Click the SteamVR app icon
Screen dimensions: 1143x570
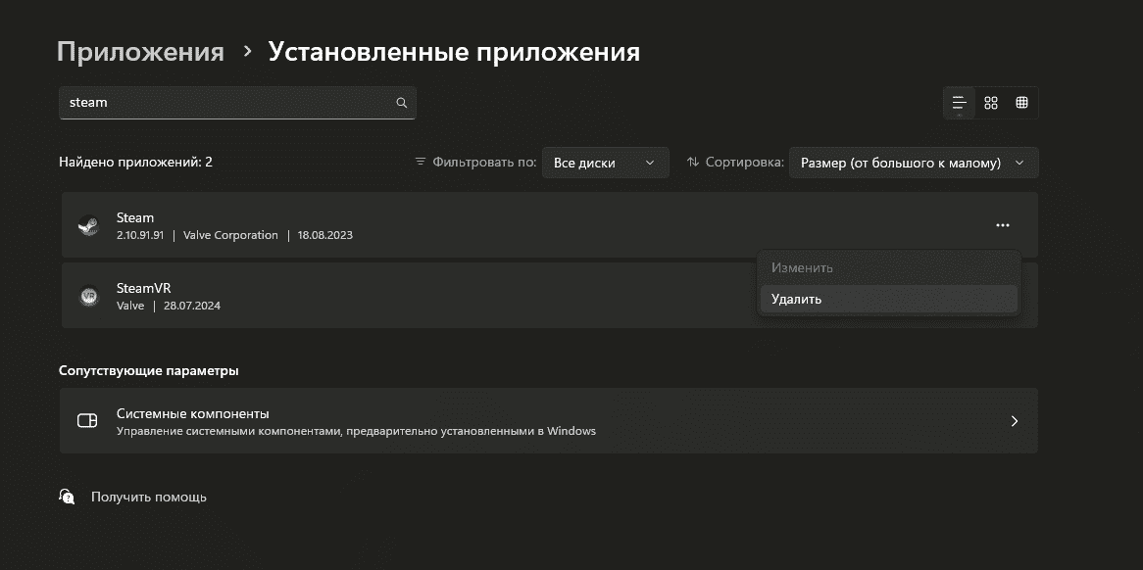click(x=88, y=296)
